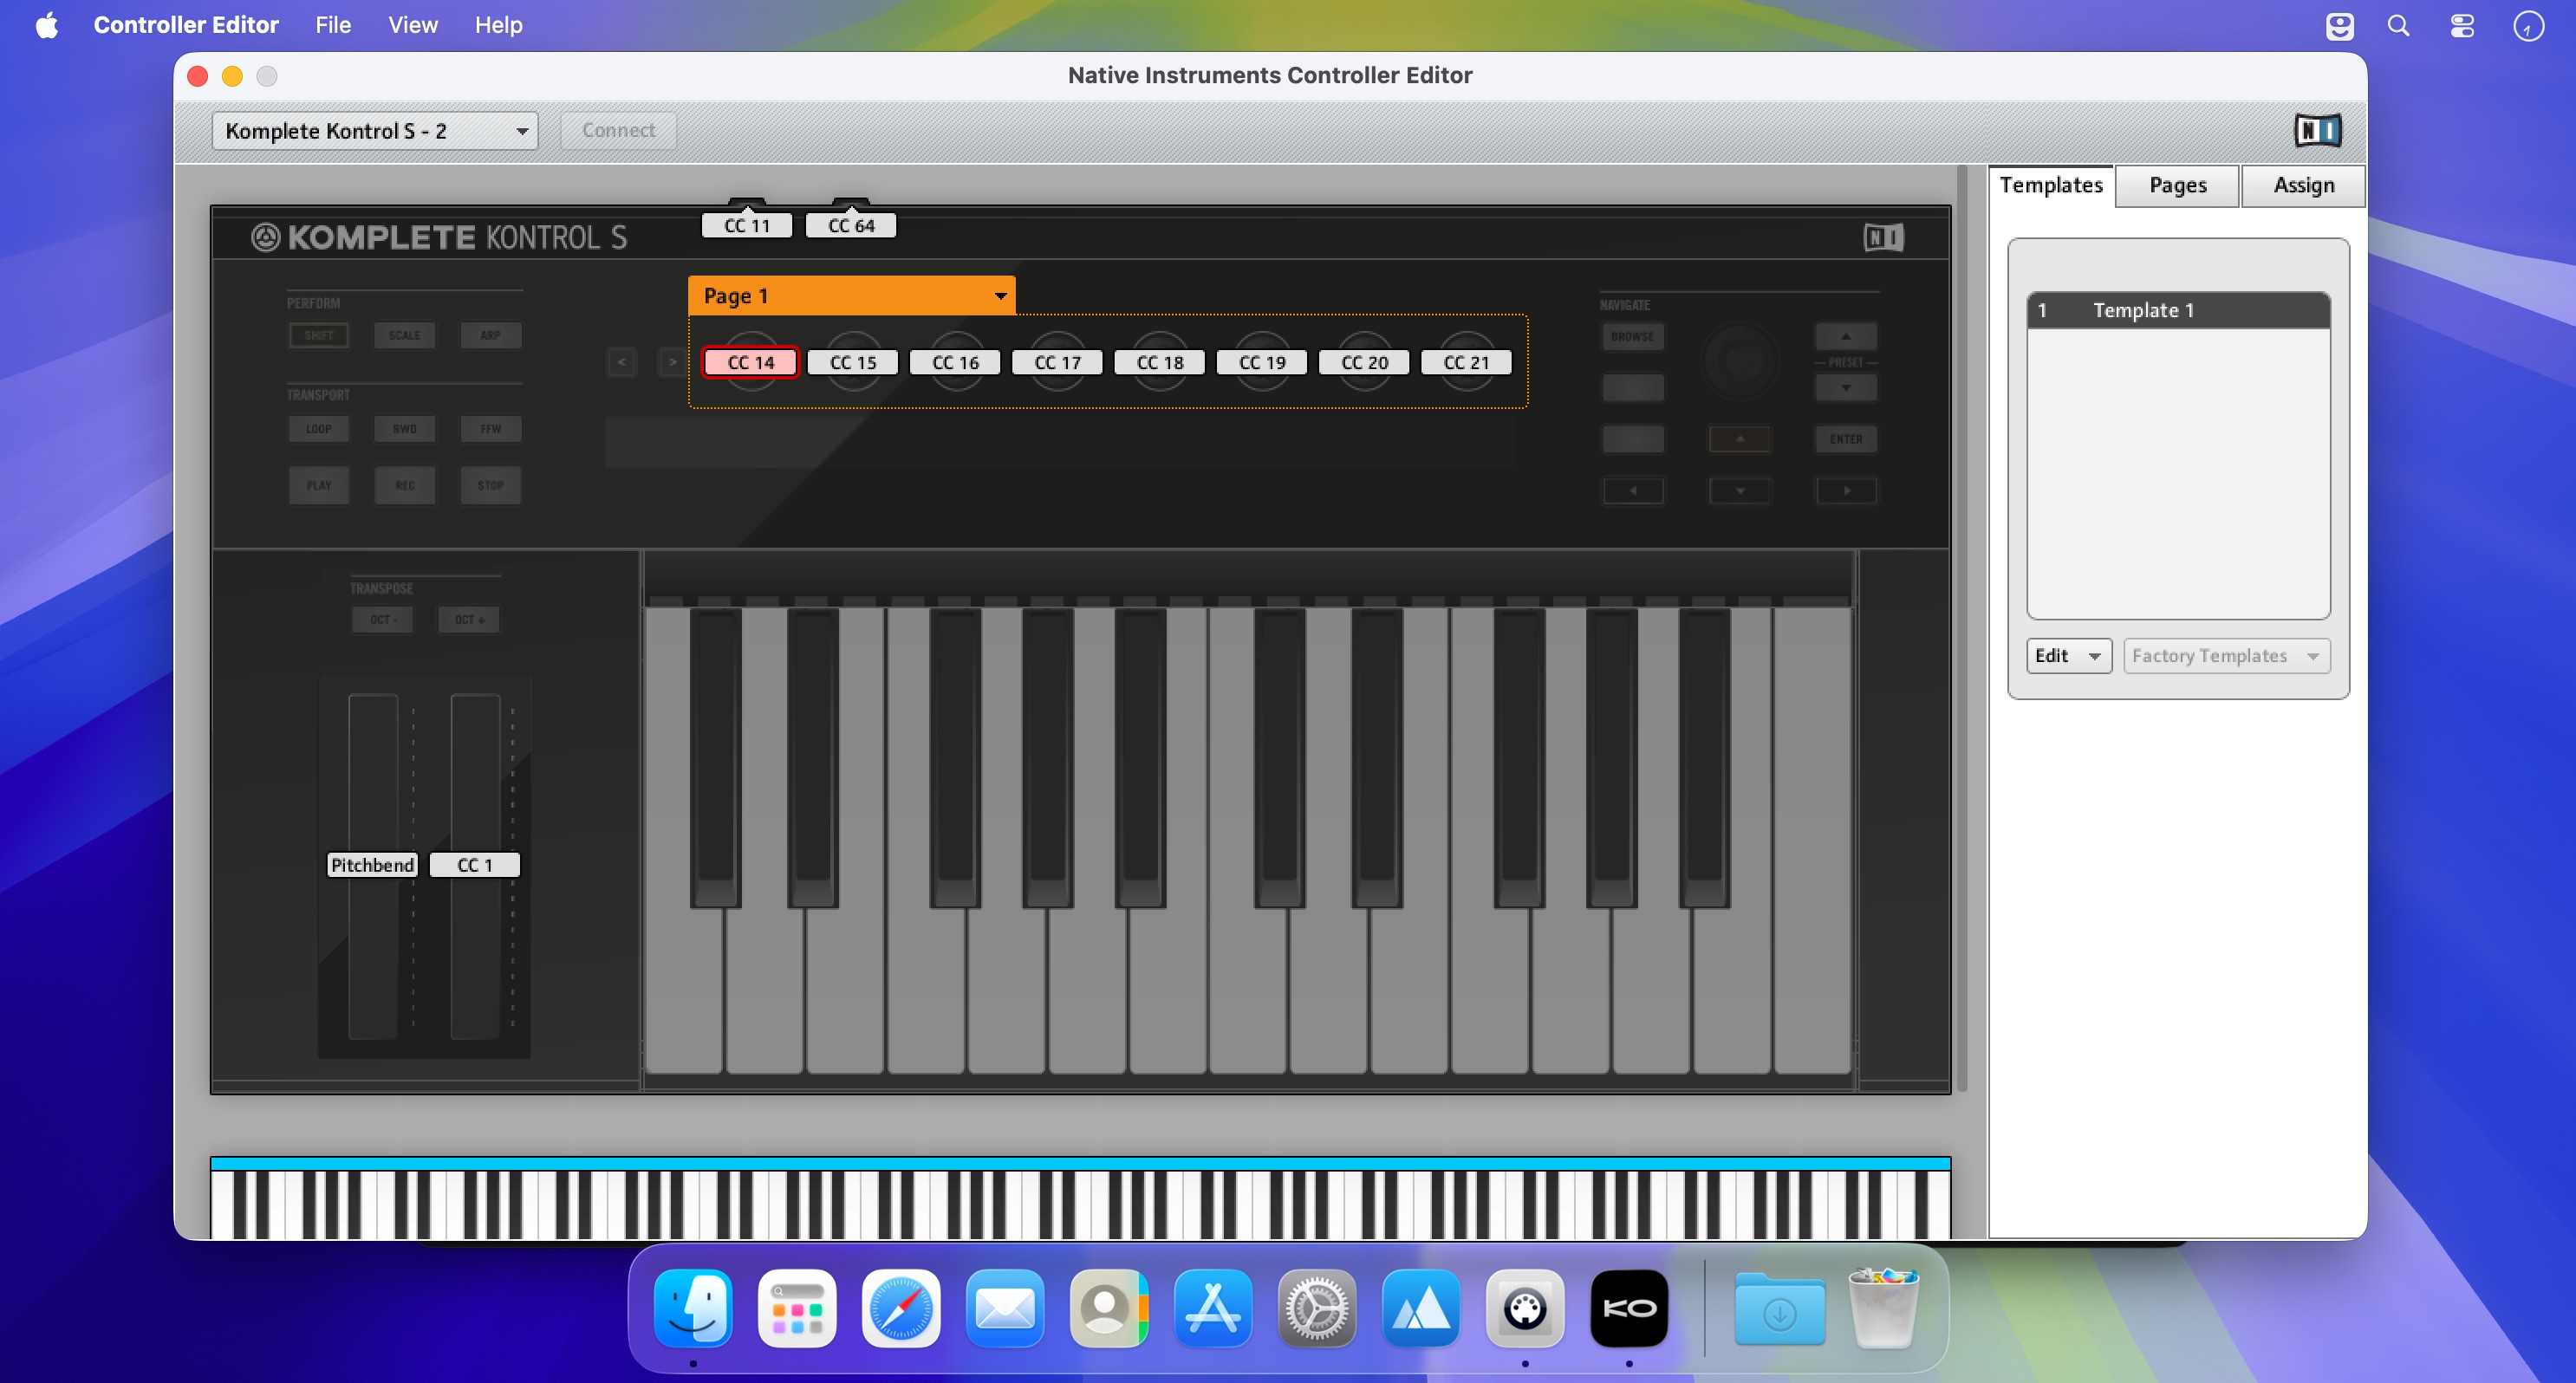Open the Help menu
Screen dimensions: 2576x1383
[498, 25]
